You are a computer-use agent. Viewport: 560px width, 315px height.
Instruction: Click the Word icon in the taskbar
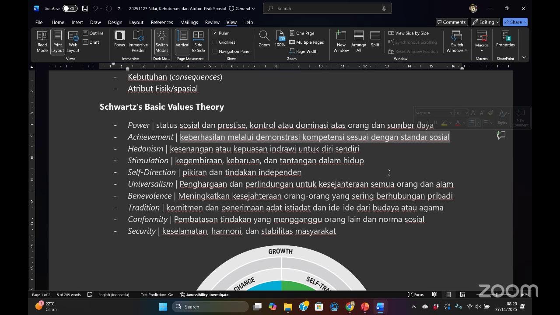[380, 307]
